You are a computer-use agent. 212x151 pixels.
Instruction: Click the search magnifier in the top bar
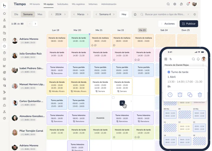[168, 4]
